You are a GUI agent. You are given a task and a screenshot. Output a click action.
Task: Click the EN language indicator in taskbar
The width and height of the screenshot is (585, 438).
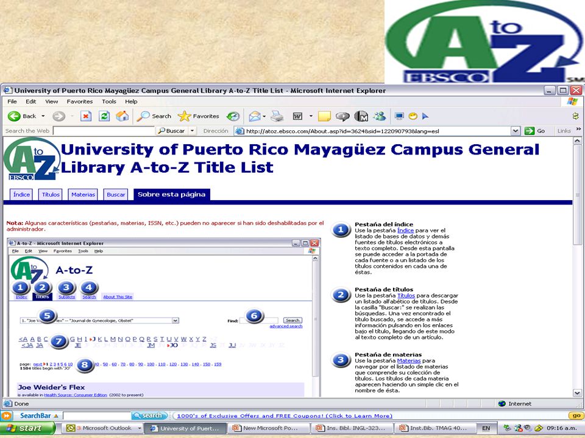(x=486, y=428)
